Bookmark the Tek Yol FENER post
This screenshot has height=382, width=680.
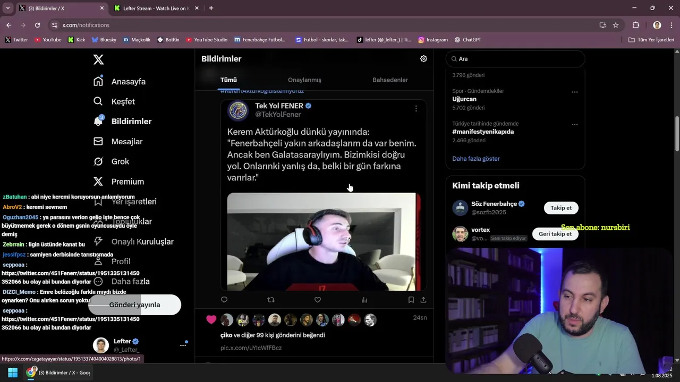tap(411, 300)
